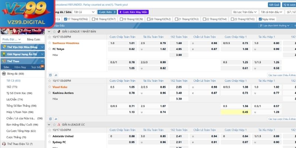The height and width of the screenshot is (148, 296).
Task: Enable the 23 Tháng10(Th5) date checkbox
Action: tap(232, 19)
